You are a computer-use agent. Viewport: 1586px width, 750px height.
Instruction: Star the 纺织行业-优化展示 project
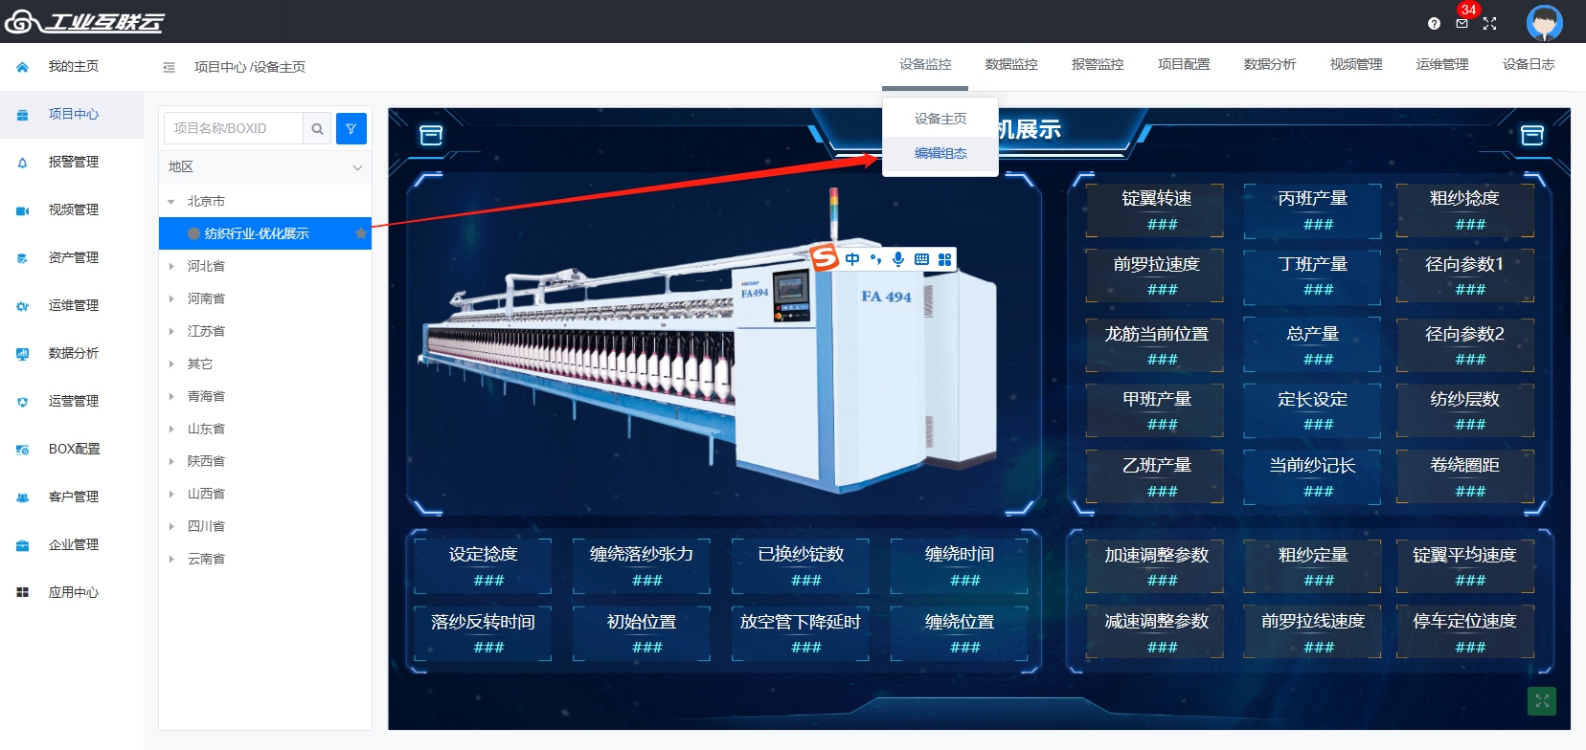click(x=361, y=233)
